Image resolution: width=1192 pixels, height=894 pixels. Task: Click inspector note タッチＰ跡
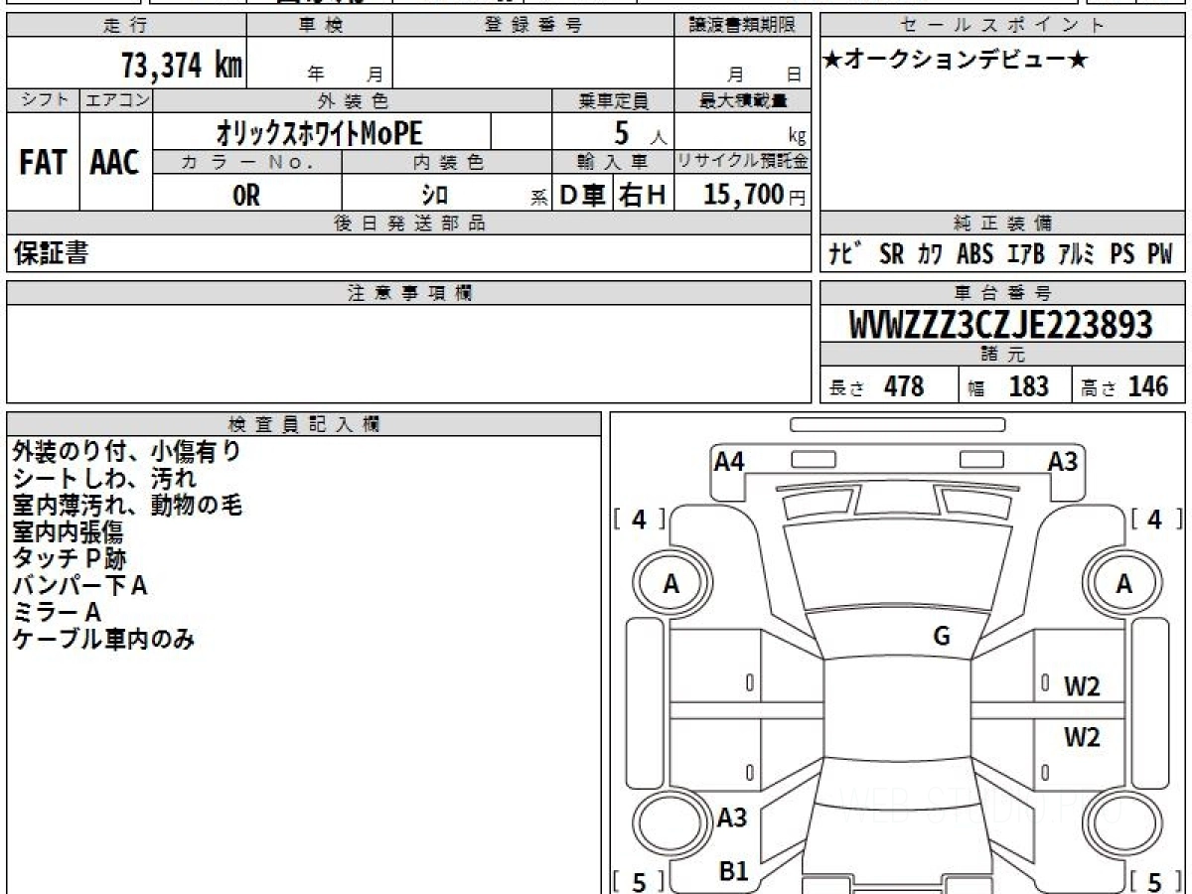pos(70,559)
